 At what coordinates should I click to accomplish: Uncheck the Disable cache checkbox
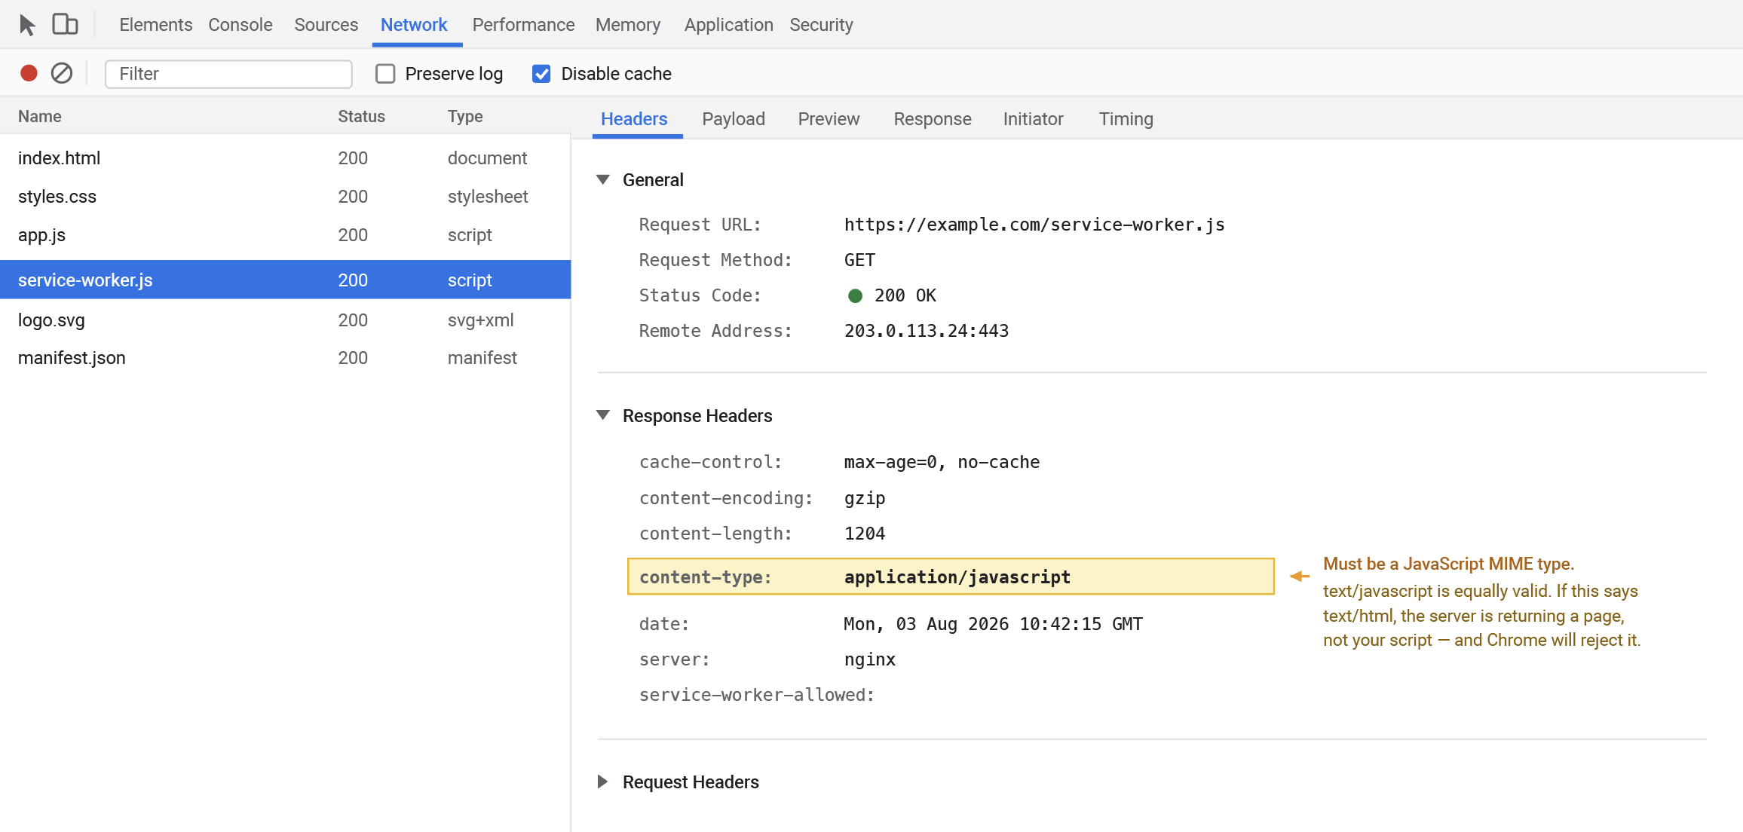(541, 74)
